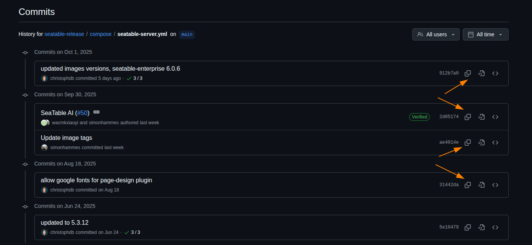This screenshot has width=532, height=245.
Task: View file at commit ae4014e
Action: click(x=481, y=143)
